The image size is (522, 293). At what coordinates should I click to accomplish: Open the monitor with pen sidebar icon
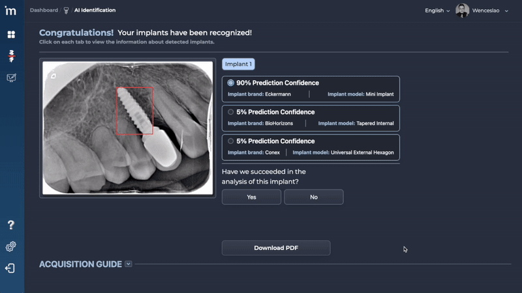pyautogui.click(x=11, y=78)
